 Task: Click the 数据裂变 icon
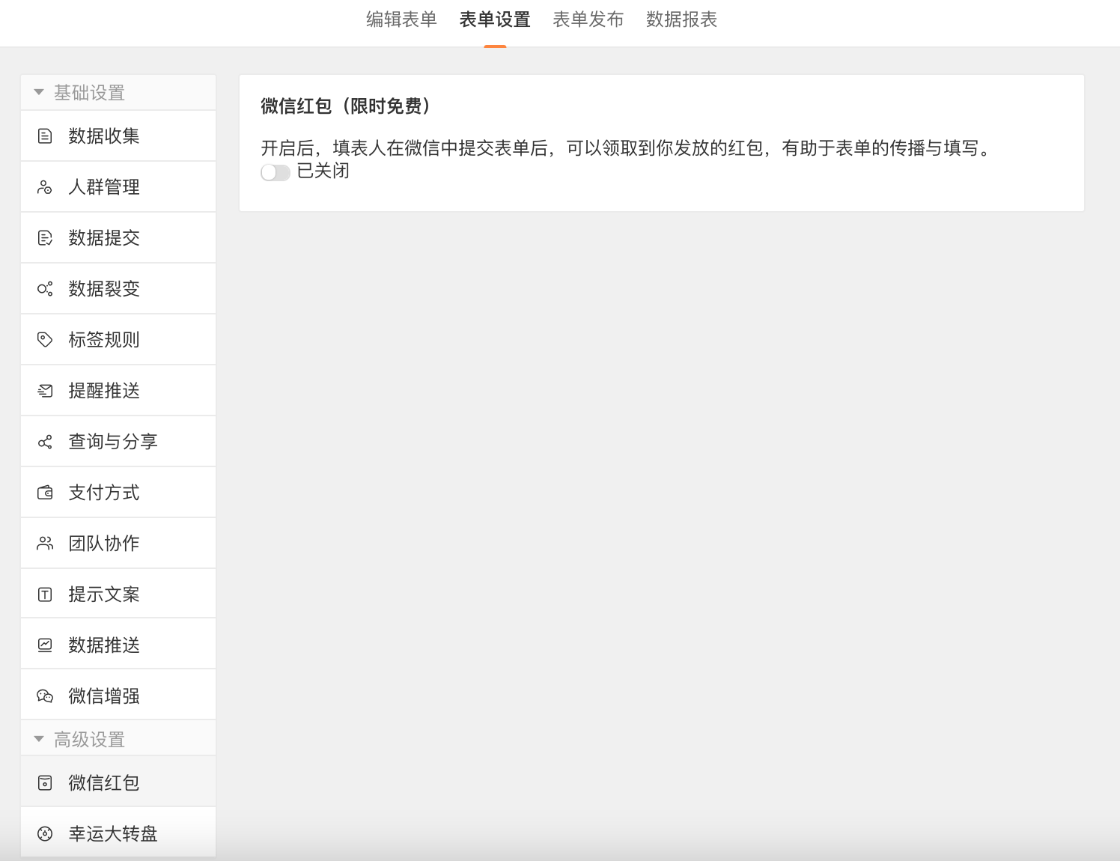[x=45, y=289]
